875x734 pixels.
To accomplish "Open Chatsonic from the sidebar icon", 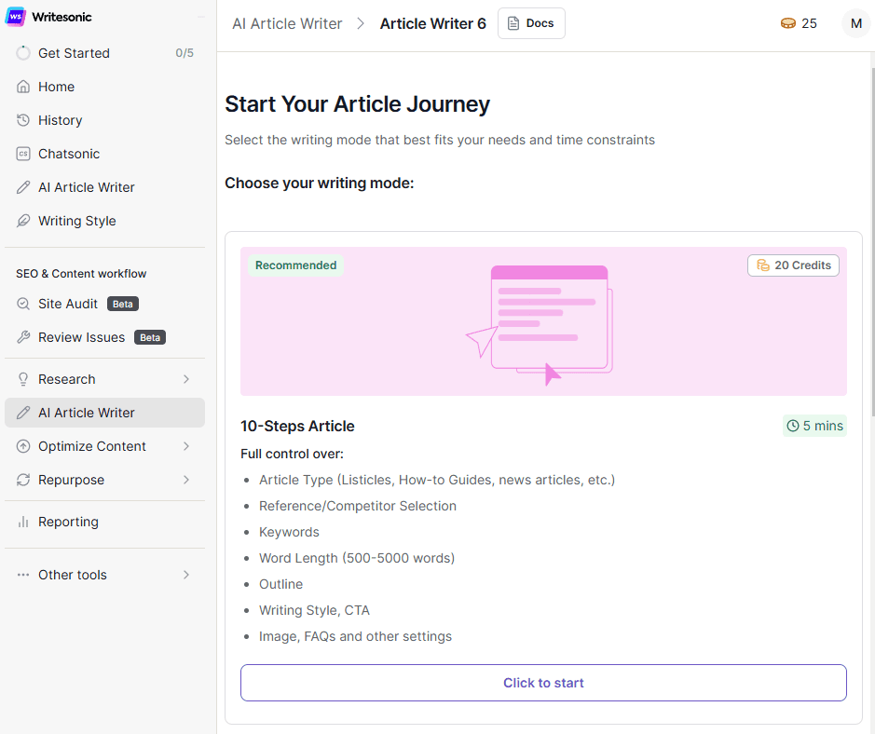I will (23, 154).
